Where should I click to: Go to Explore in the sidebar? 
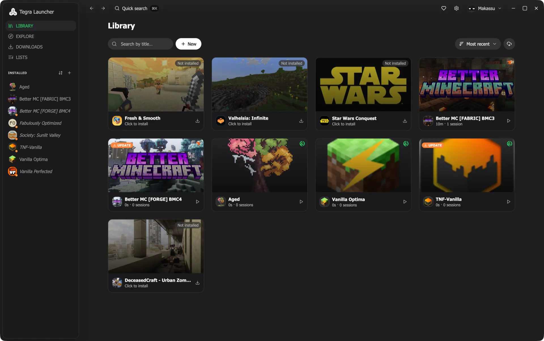coord(41,36)
